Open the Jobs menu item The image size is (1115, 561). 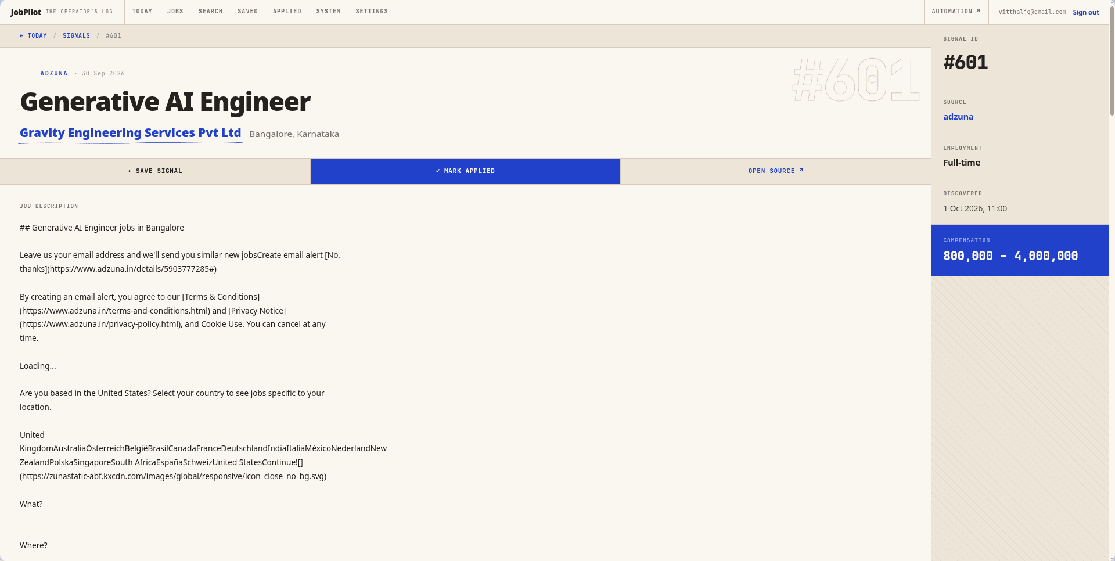tap(175, 12)
